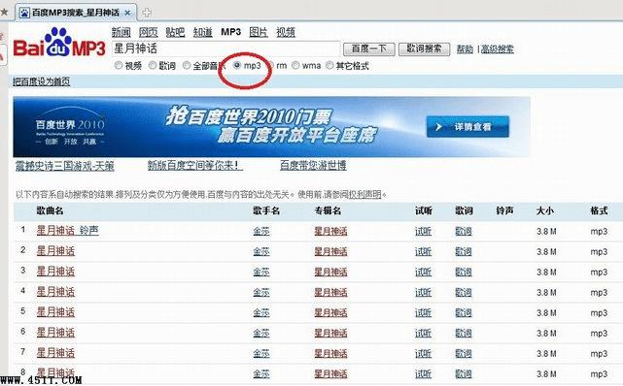Viewport: 623px width, 386px height.
Task: Click the 歌词搜索 button
Action: [424, 48]
